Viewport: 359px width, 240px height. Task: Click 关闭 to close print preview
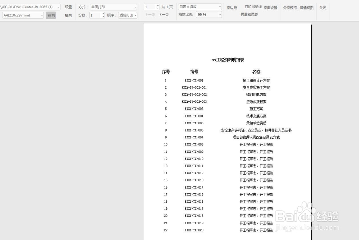click(322, 7)
